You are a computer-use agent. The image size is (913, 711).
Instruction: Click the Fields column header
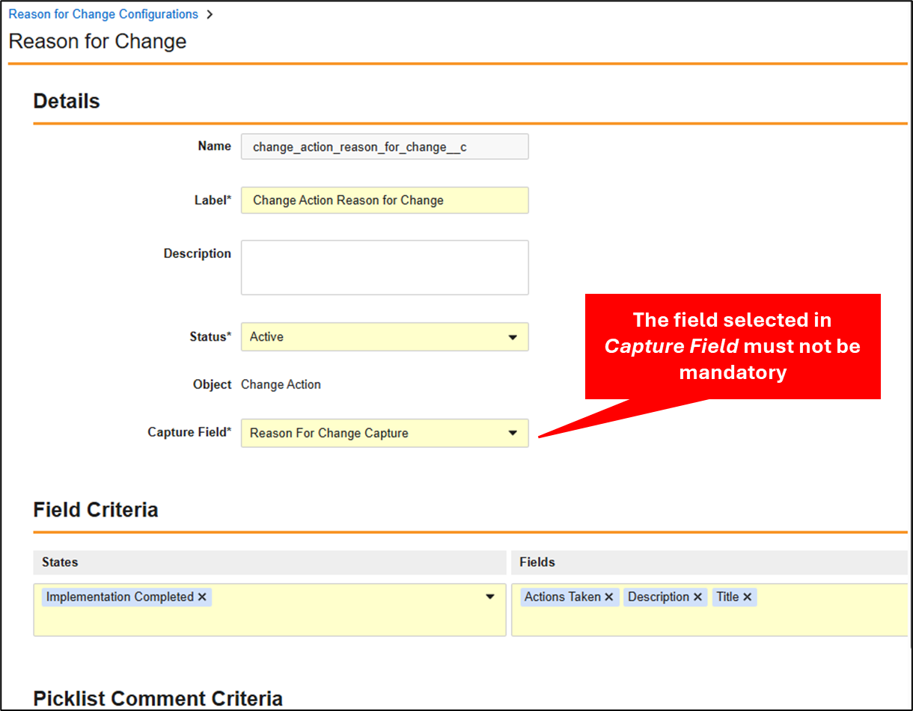pyautogui.click(x=537, y=562)
